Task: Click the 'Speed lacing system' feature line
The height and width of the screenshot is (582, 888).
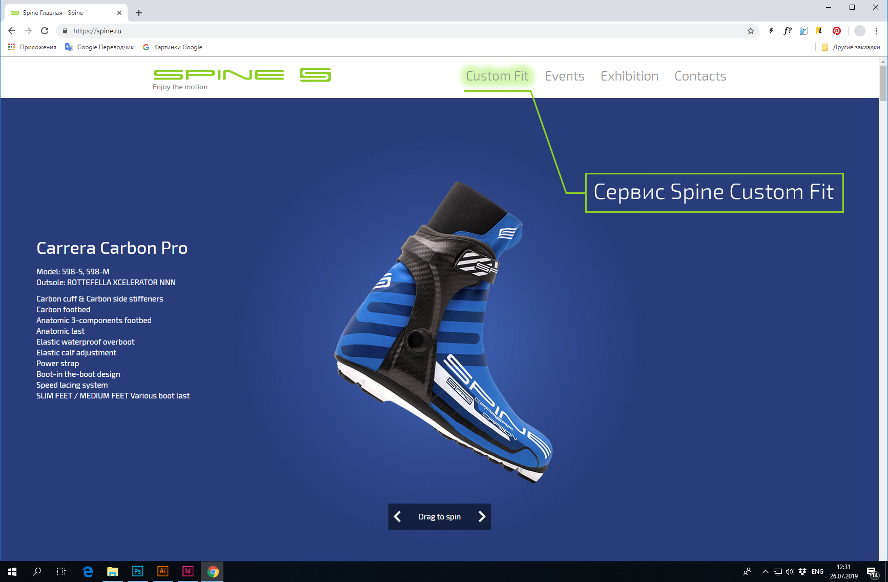Action: point(72,385)
